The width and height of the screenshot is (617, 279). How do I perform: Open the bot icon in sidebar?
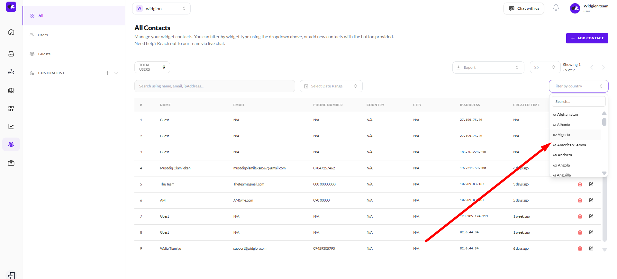pos(11,72)
